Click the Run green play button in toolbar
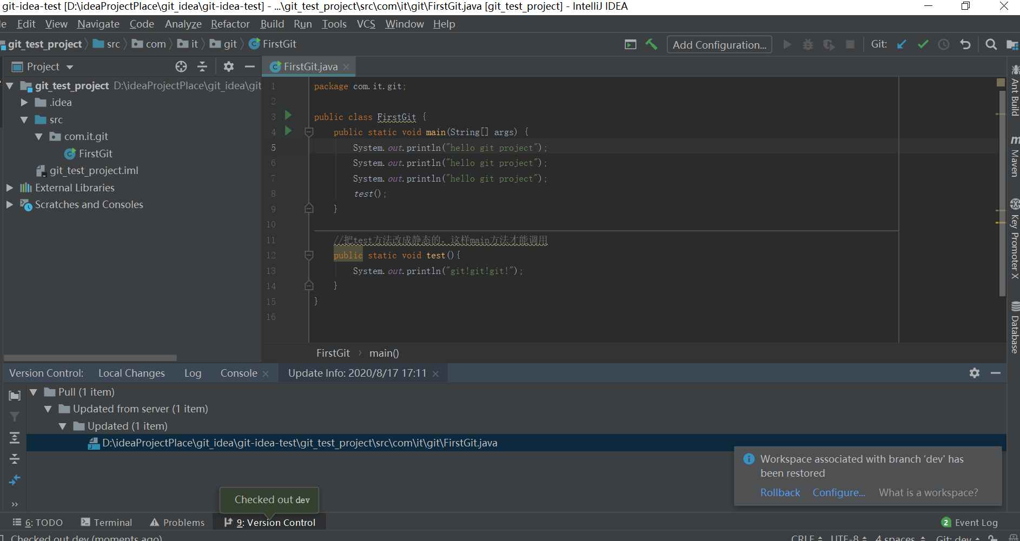Image resolution: width=1020 pixels, height=541 pixels. tap(787, 44)
